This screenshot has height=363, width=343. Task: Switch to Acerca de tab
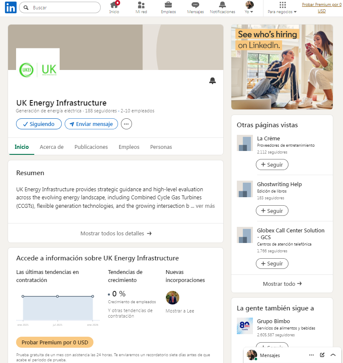pyautogui.click(x=52, y=147)
